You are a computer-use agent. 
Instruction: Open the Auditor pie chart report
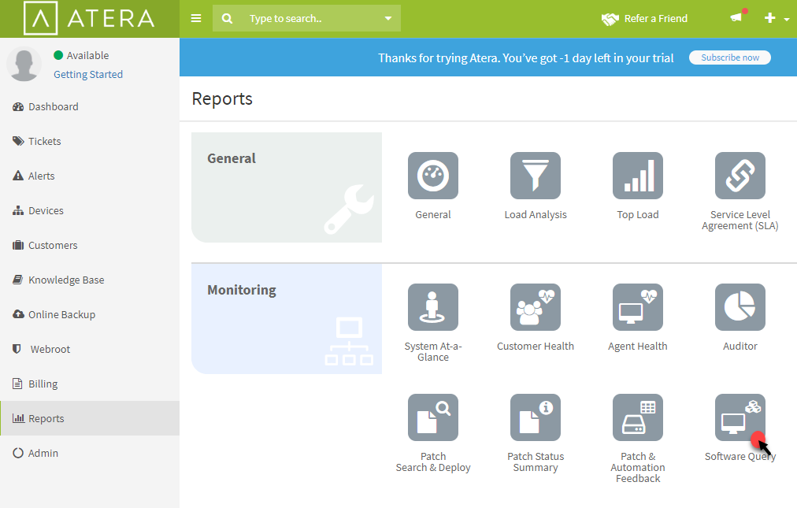click(740, 307)
